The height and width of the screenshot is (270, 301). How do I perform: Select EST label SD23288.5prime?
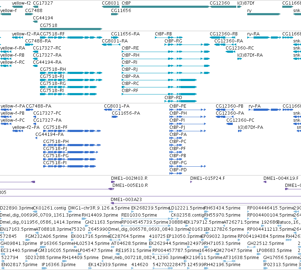(43, 258)
